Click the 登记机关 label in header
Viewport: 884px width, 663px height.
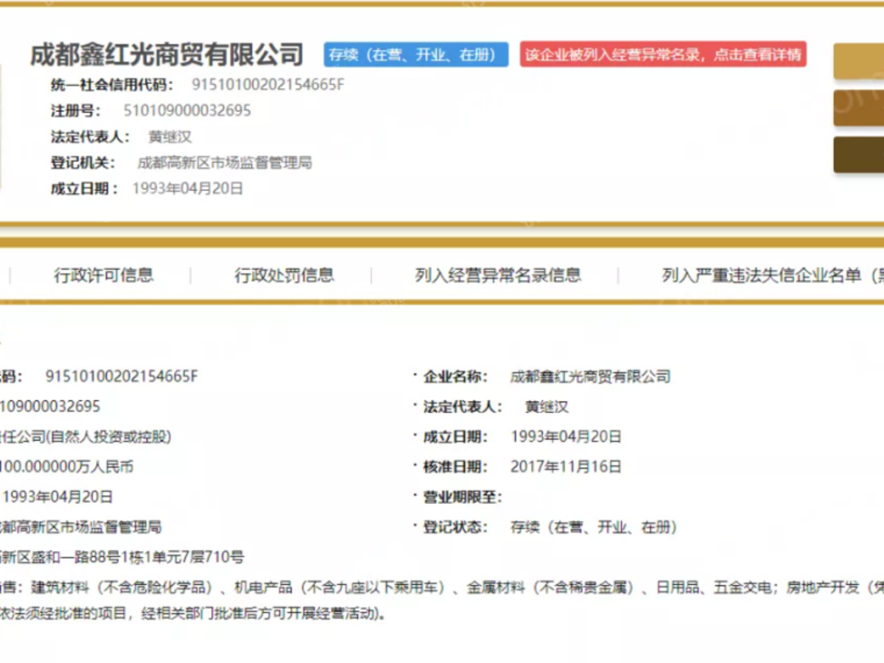(85, 163)
